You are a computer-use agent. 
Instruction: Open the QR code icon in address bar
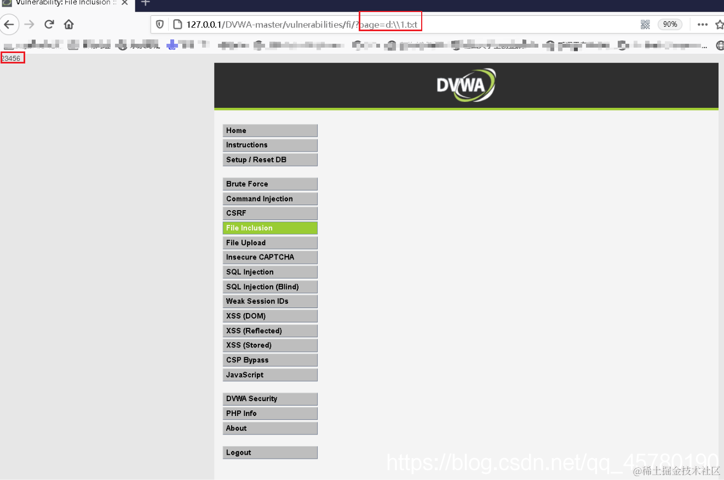[x=645, y=24]
